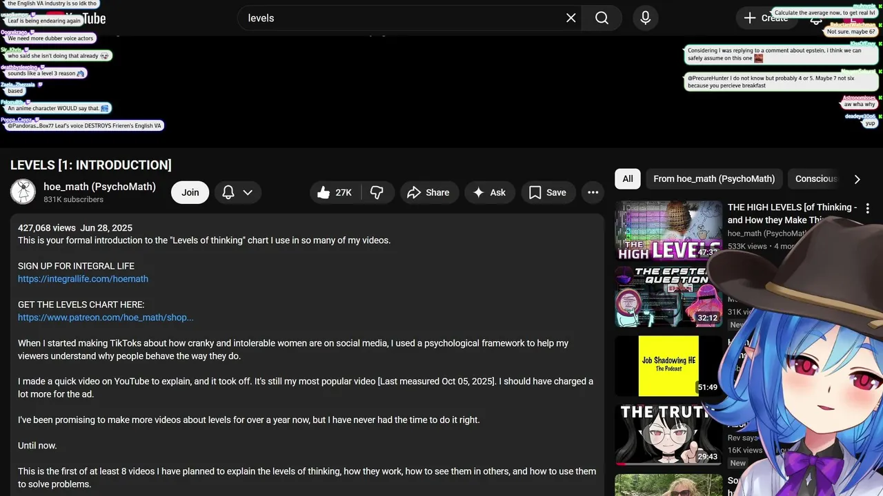Open the Patreon levels chart shop link
This screenshot has height=496, width=883.
pyautogui.click(x=106, y=318)
